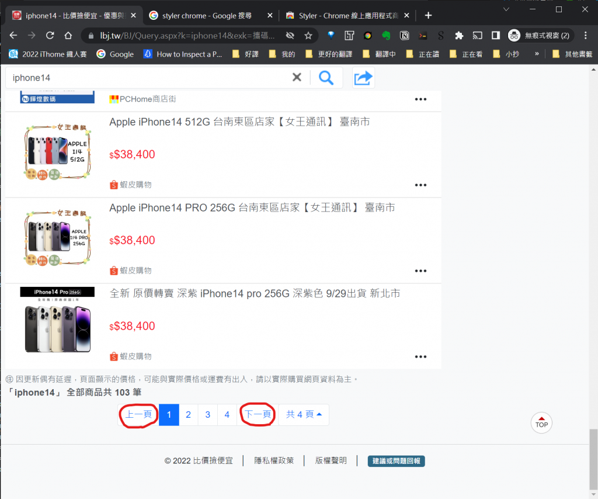The image size is (598, 499).
Task: Select page 4 in pagination
Action: (x=227, y=415)
